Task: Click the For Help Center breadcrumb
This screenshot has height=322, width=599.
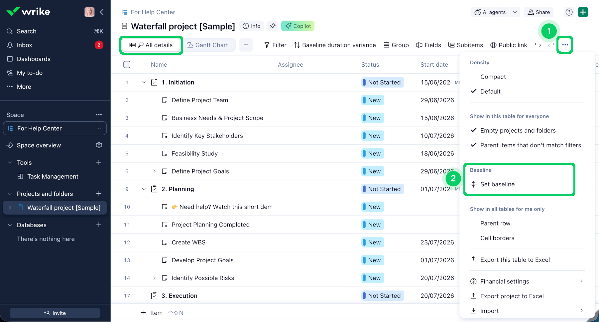Action: tap(153, 12)
